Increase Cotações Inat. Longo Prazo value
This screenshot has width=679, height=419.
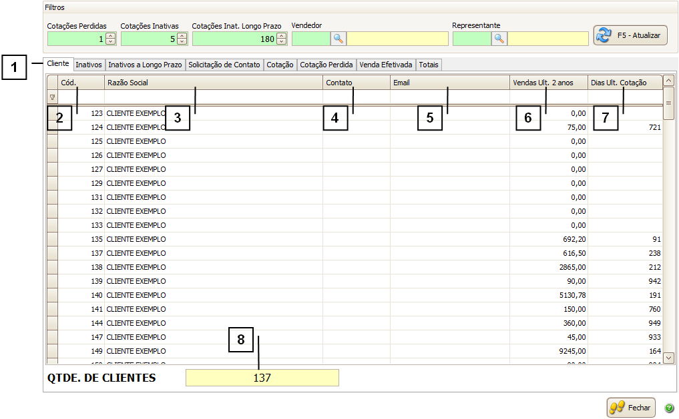pyautogui.click(x=281, y=36)
